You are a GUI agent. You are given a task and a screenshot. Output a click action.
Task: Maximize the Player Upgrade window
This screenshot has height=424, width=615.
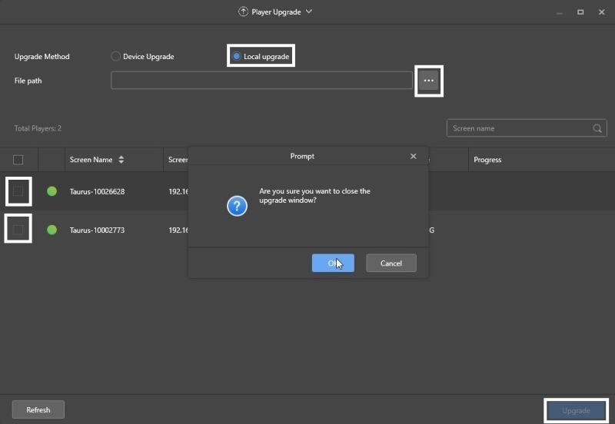pos(580,12)
